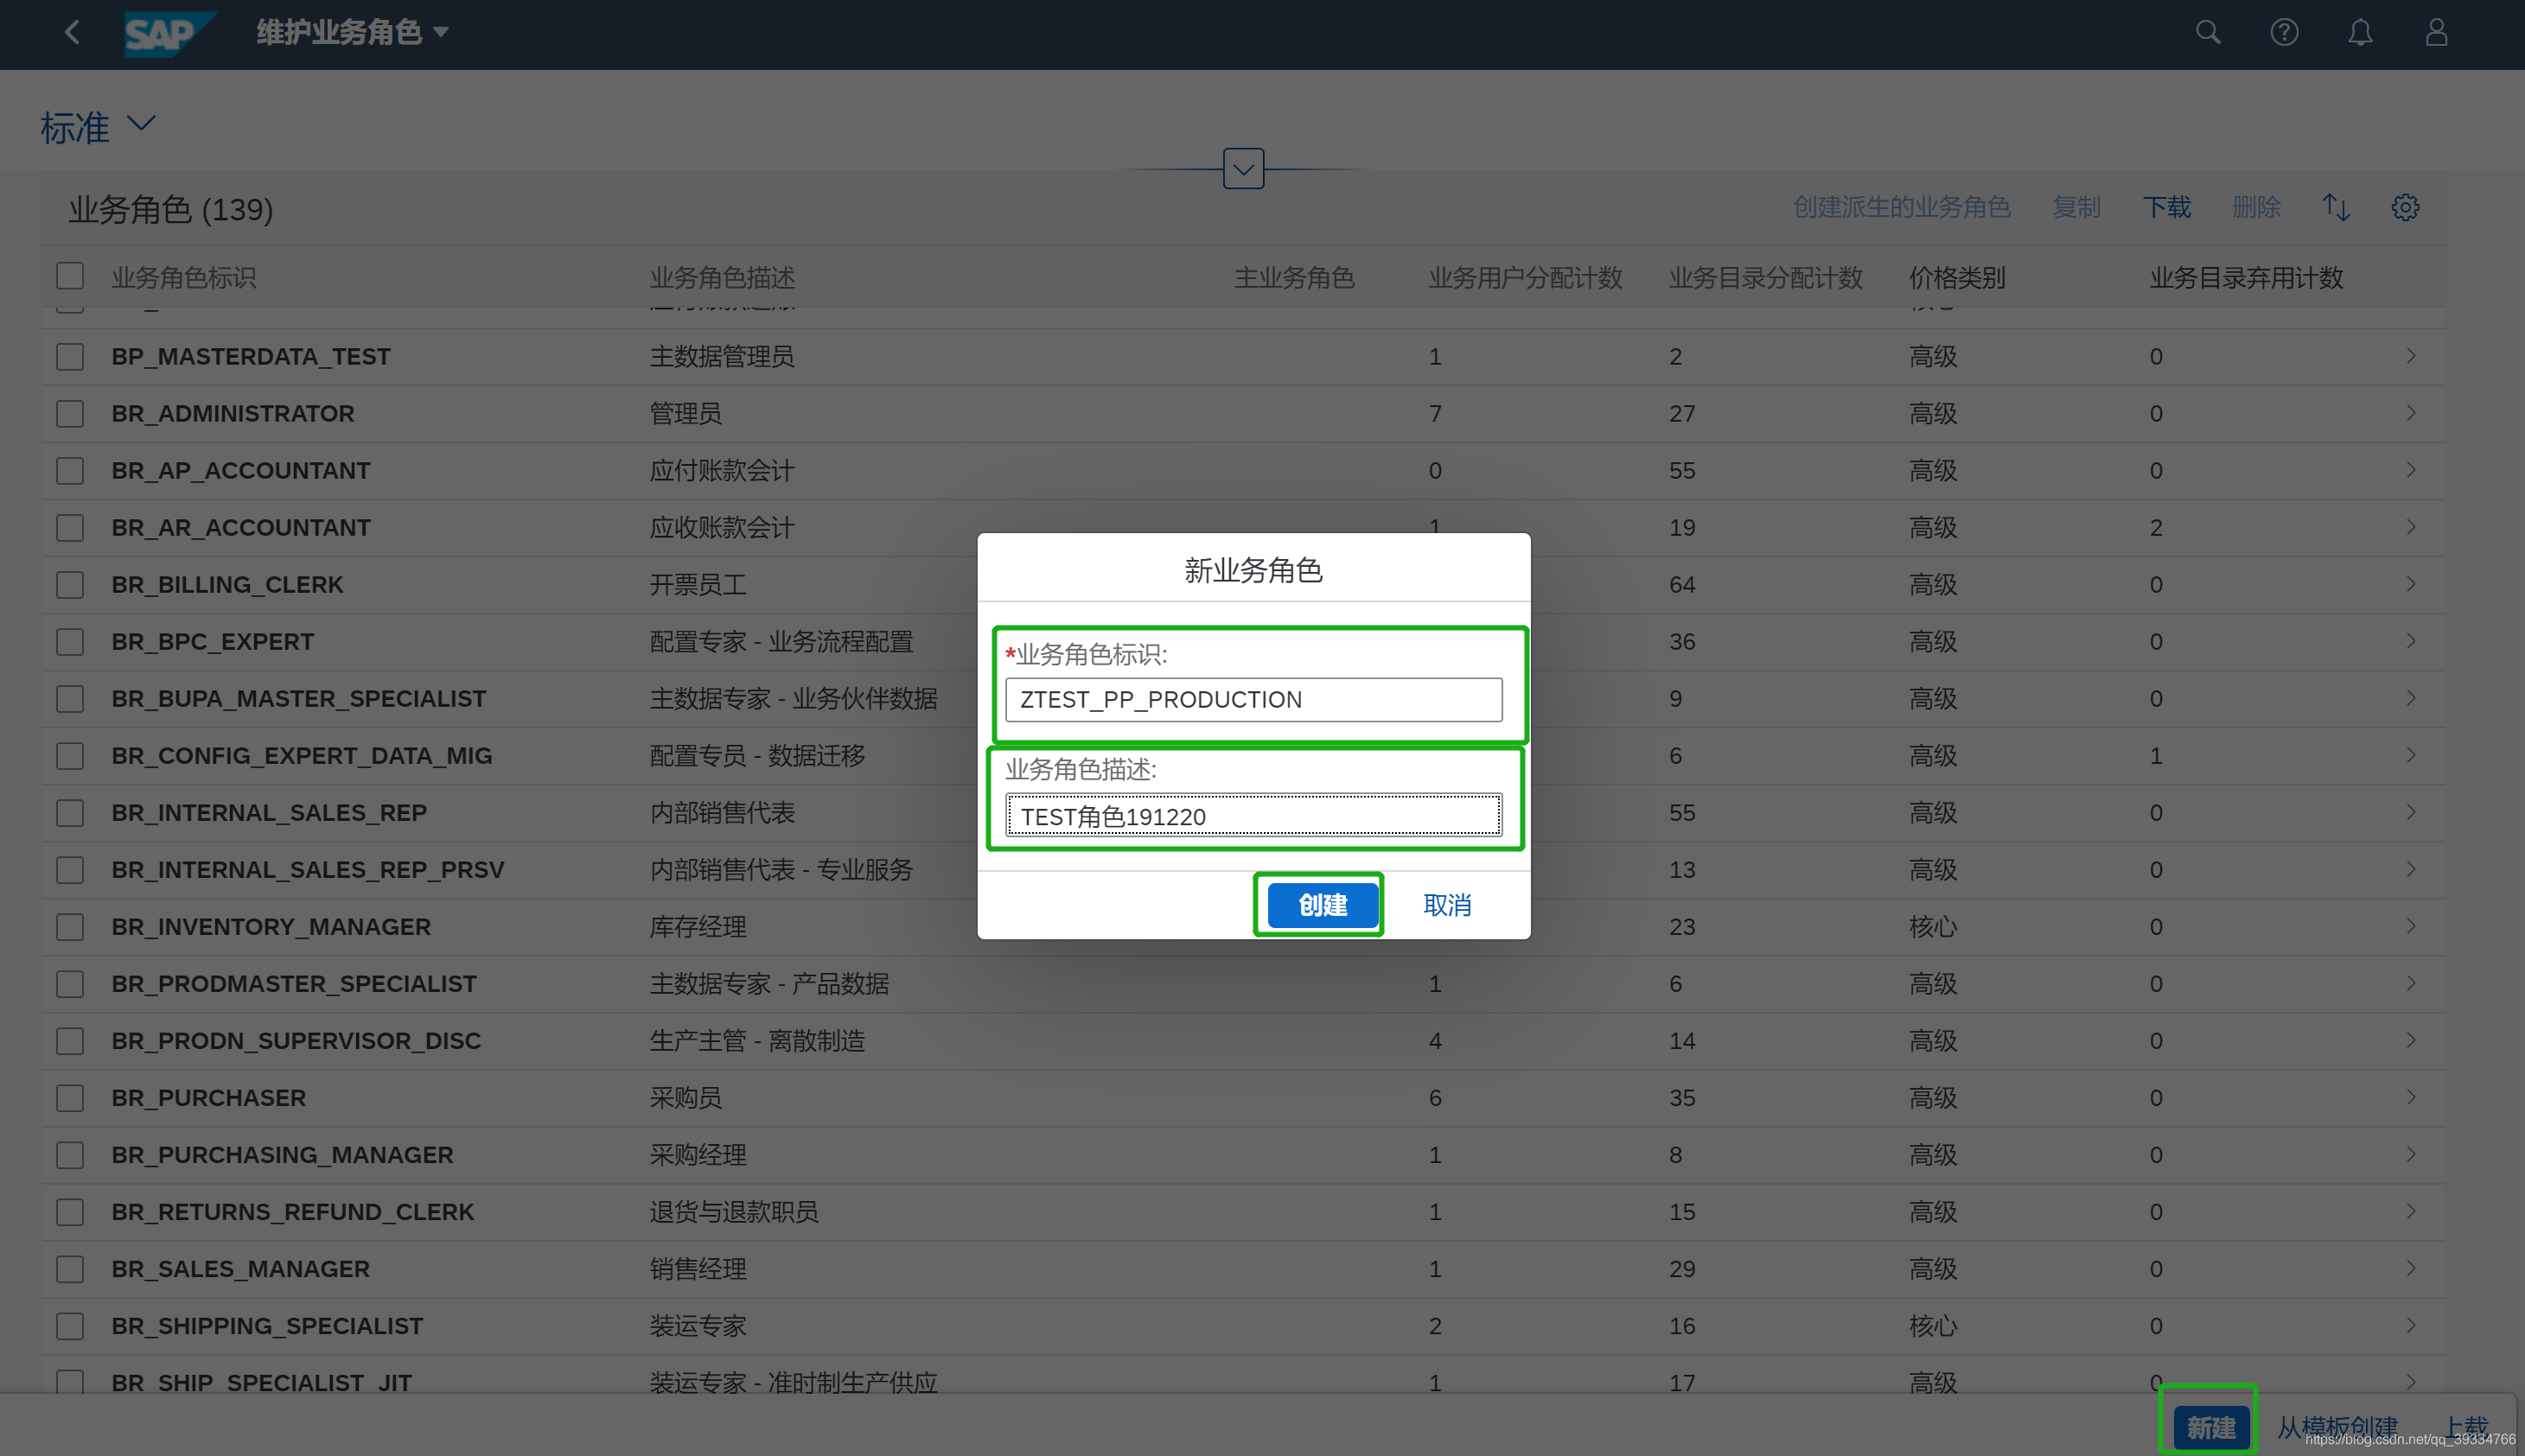Click the back arrow icon

[72, 33]
